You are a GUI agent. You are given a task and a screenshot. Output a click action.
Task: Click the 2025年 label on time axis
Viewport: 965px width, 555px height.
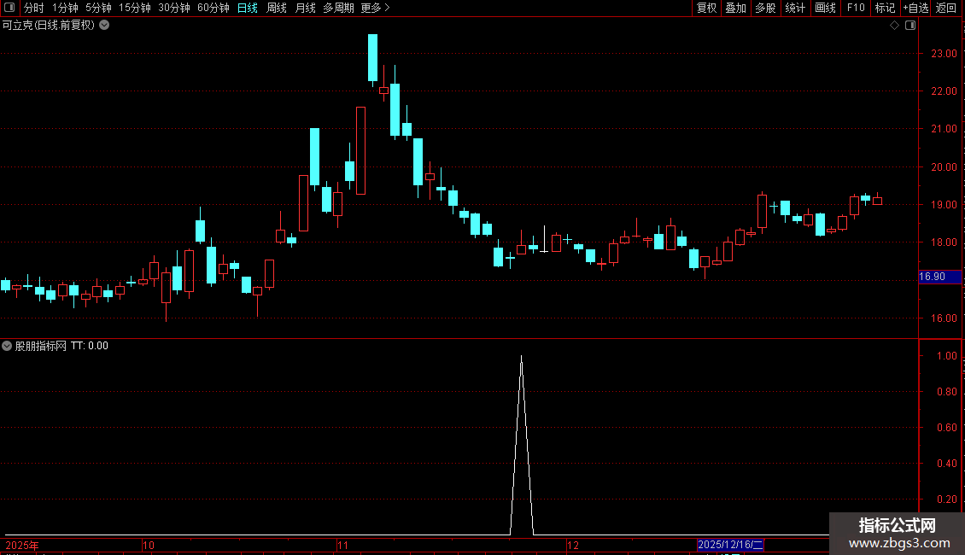[22, 545]
